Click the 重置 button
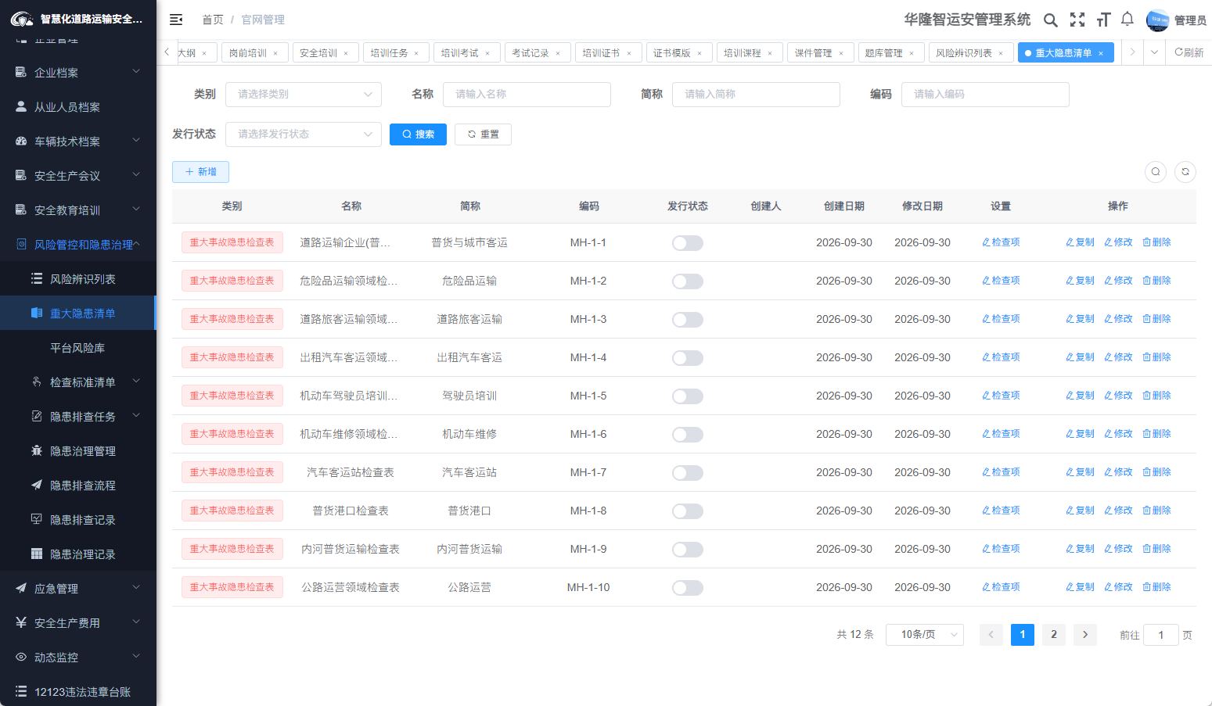This screenshot has height=706, width=1212. click(x=483, y=134)
